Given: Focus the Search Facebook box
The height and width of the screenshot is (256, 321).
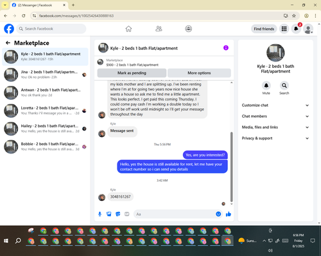Looking at the screenshot, I should [51, 29].
